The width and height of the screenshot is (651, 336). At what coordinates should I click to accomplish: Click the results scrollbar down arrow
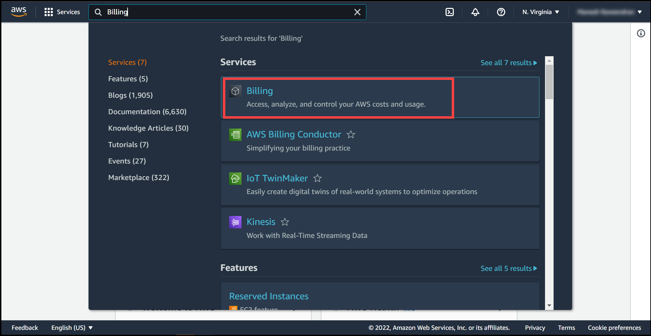pyautogui.click(x=549, y=305)
